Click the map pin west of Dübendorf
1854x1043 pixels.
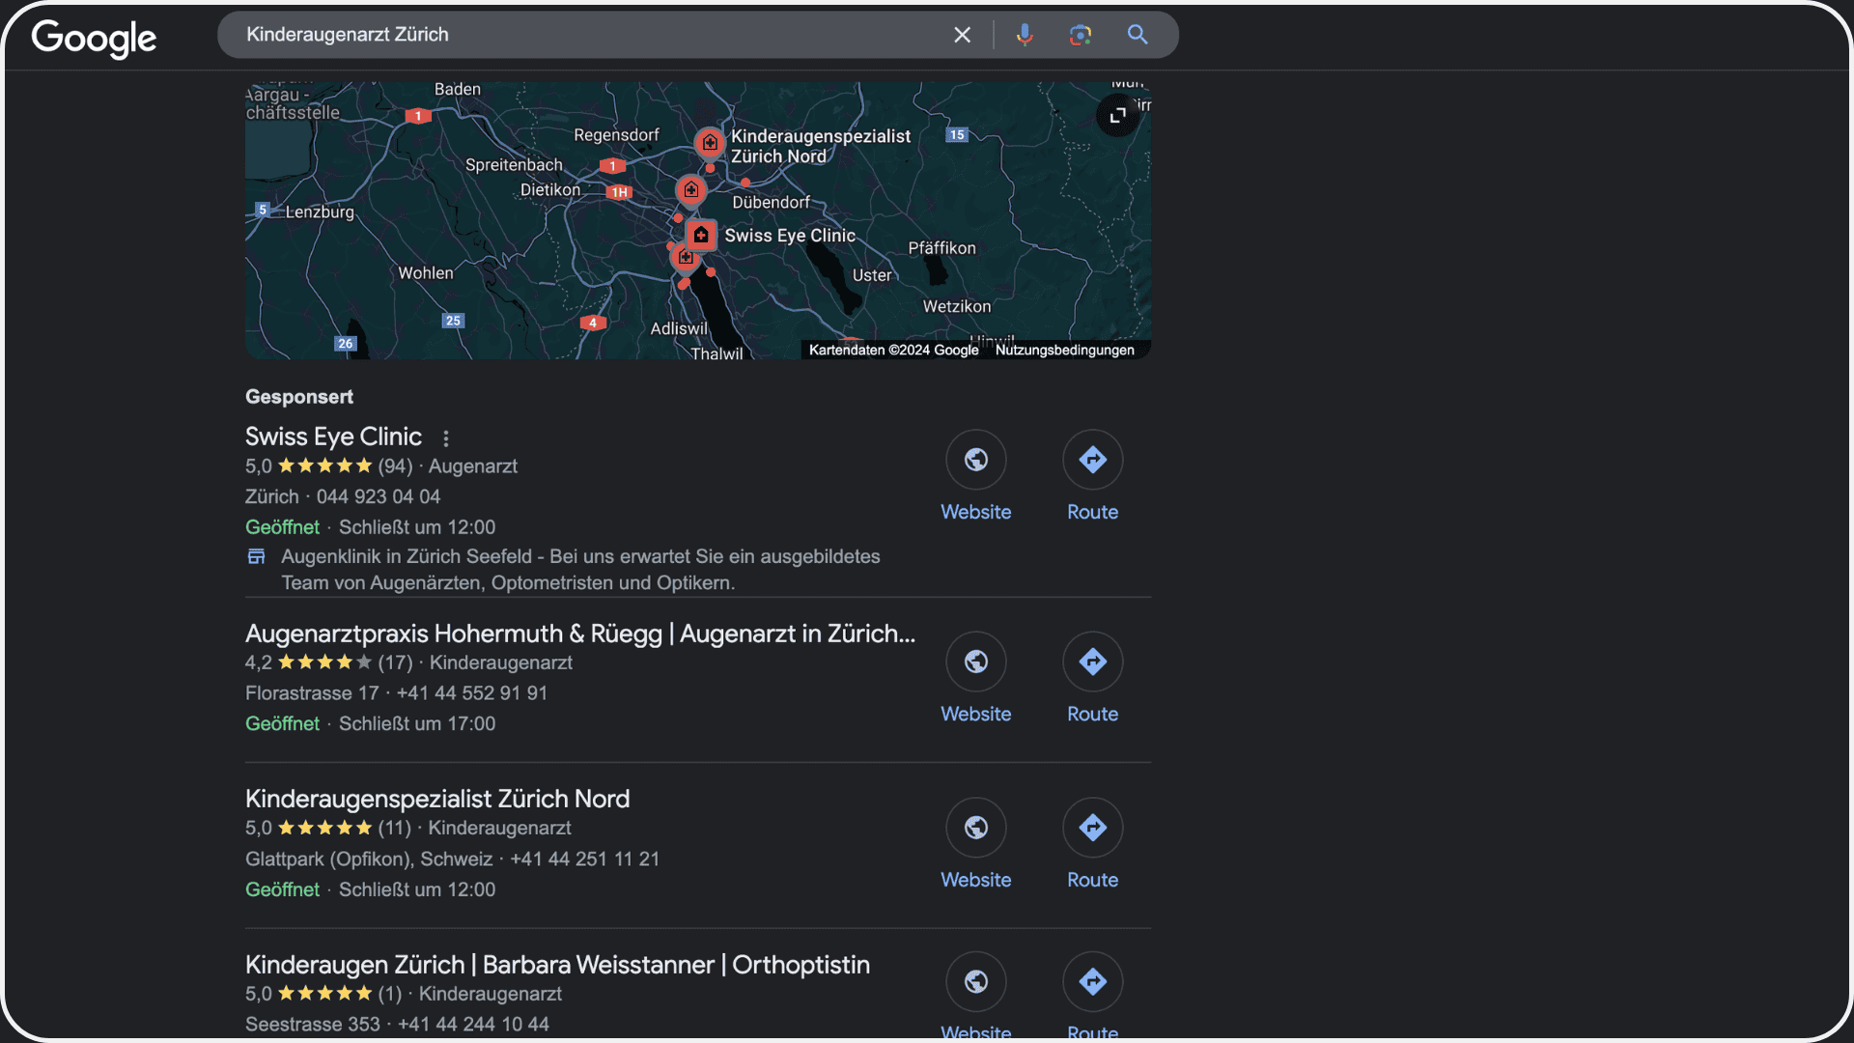click(x=691, y=189)
